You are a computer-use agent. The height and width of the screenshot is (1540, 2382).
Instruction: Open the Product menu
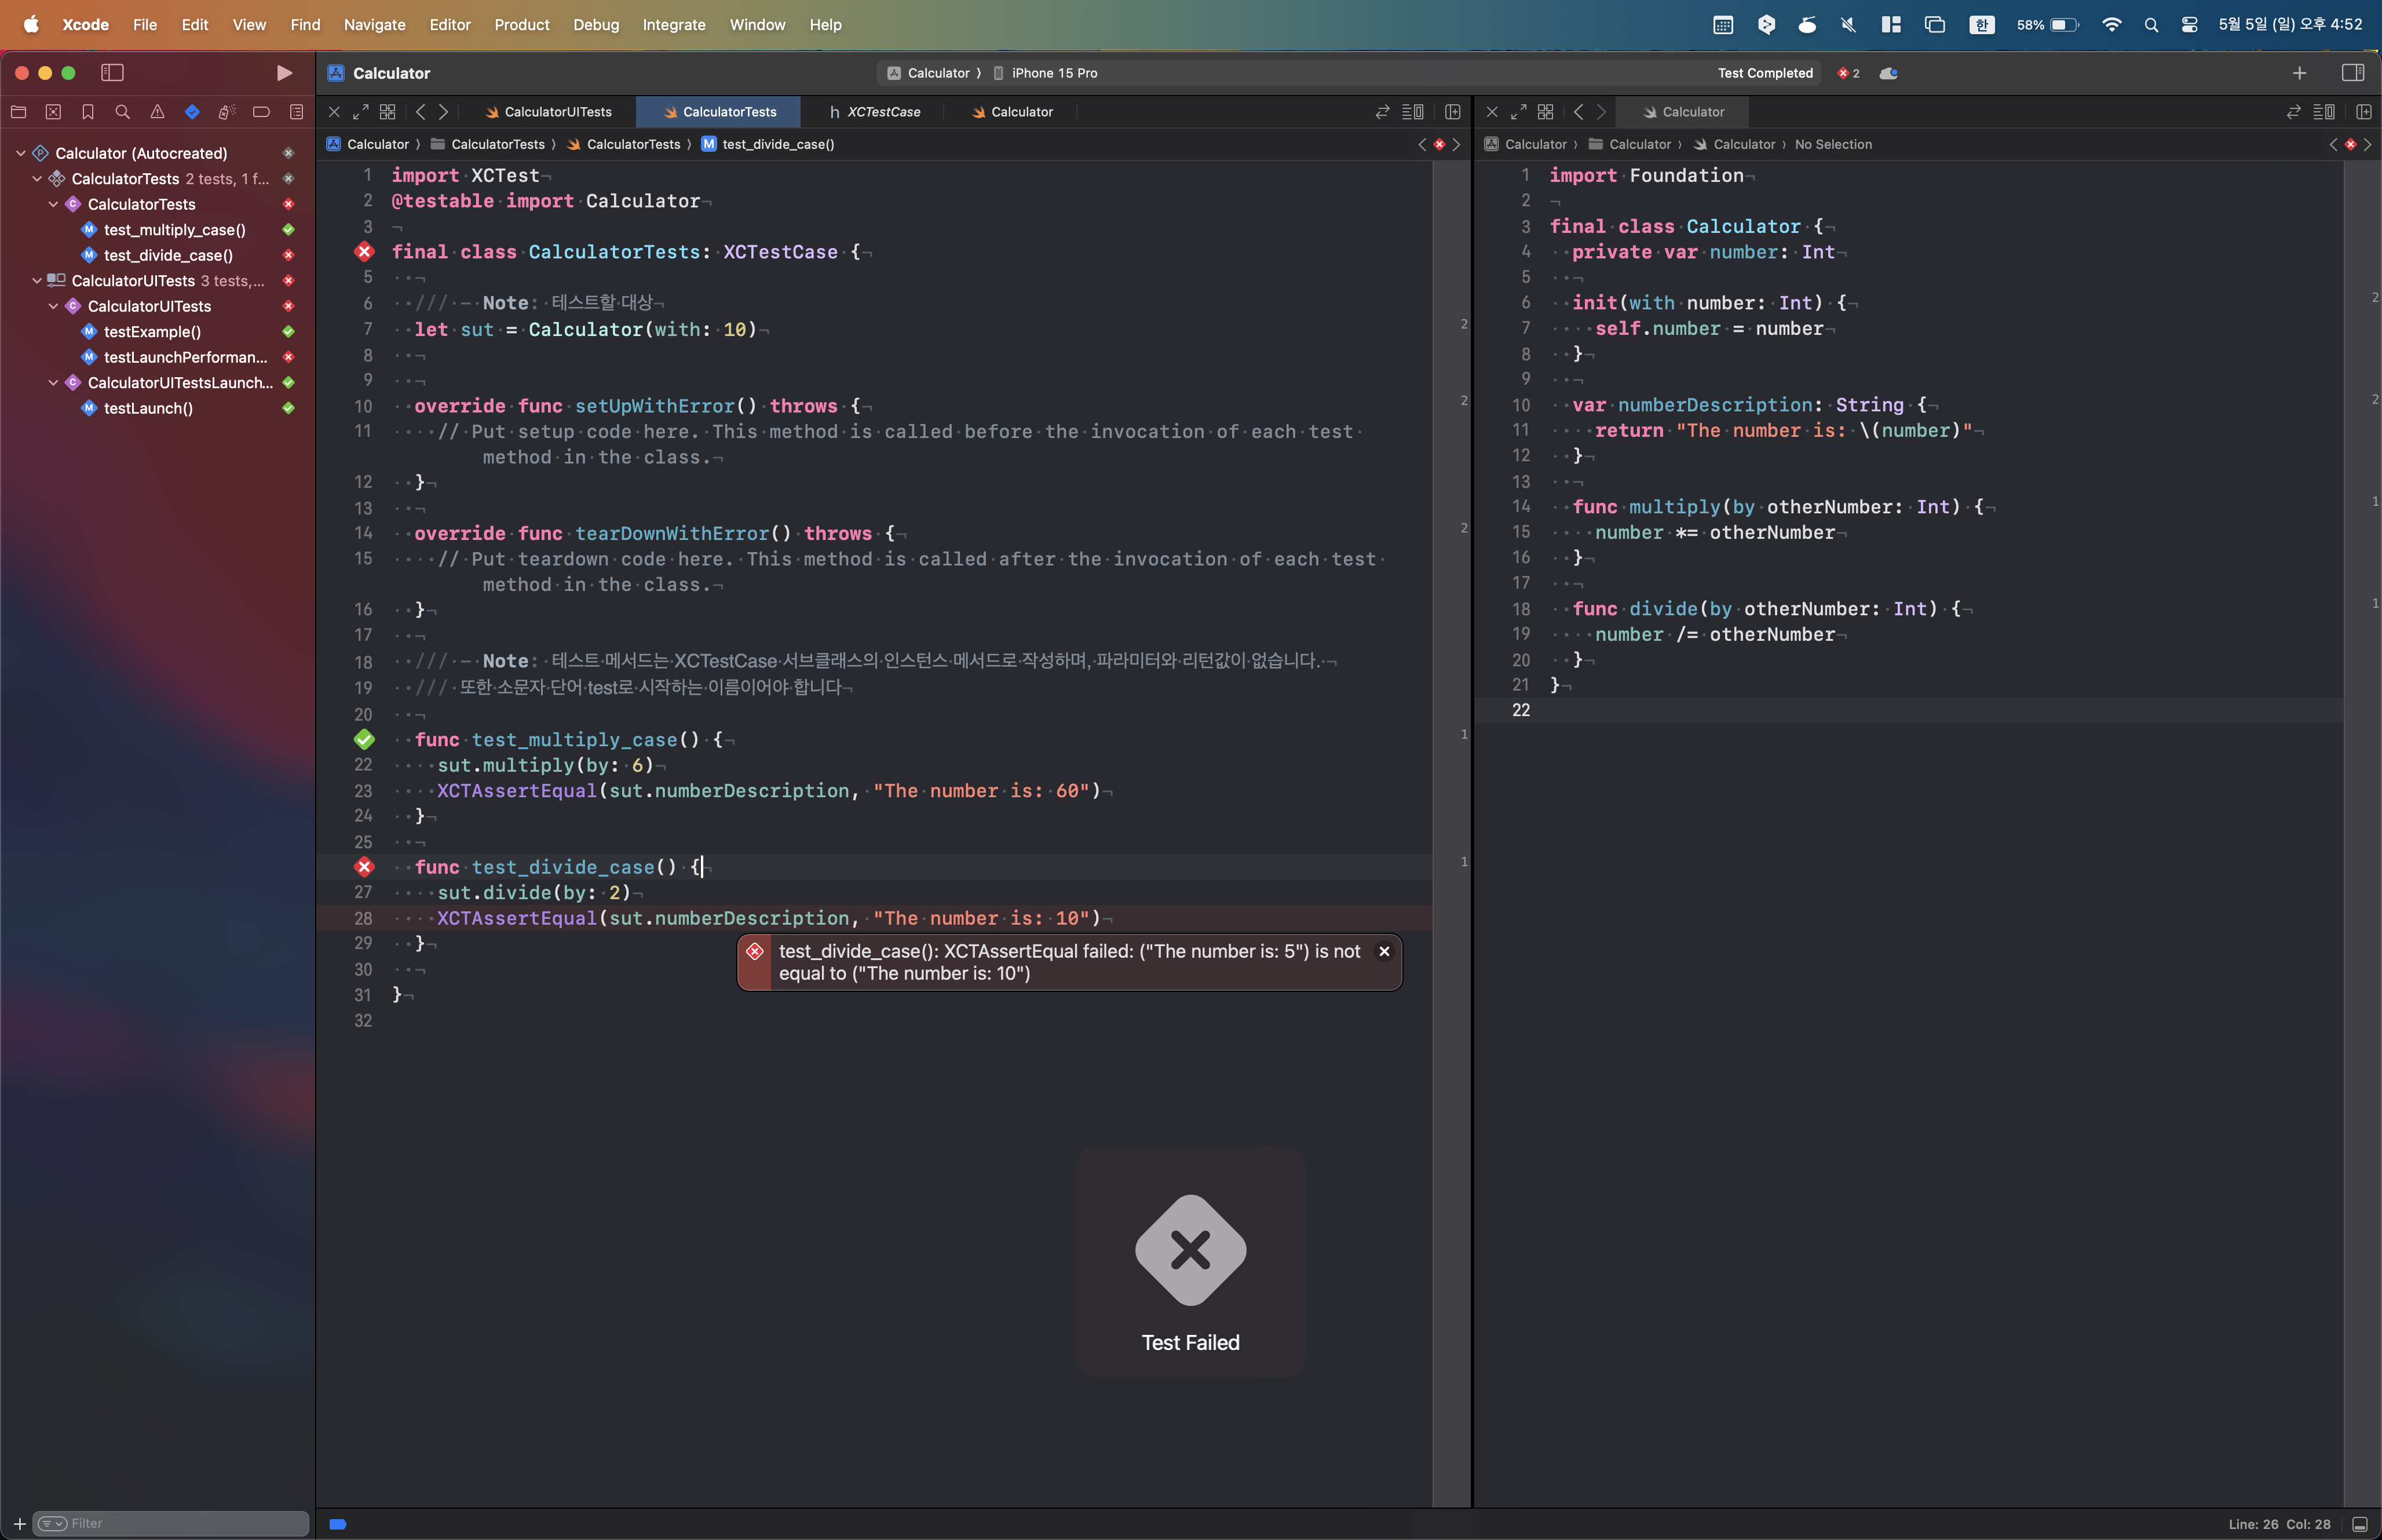click(x=521, y=24)
